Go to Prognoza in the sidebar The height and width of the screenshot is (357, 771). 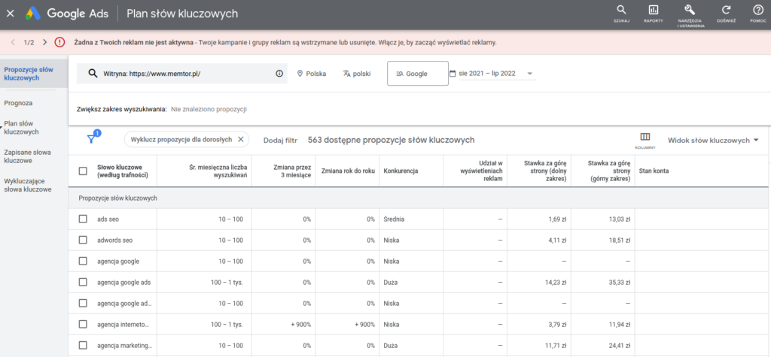[x=18, y=104]
